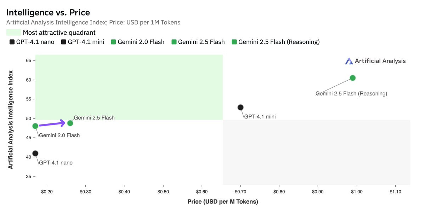
Task: Click the GPT-4.1 nano data point
Action: (35, 153)
